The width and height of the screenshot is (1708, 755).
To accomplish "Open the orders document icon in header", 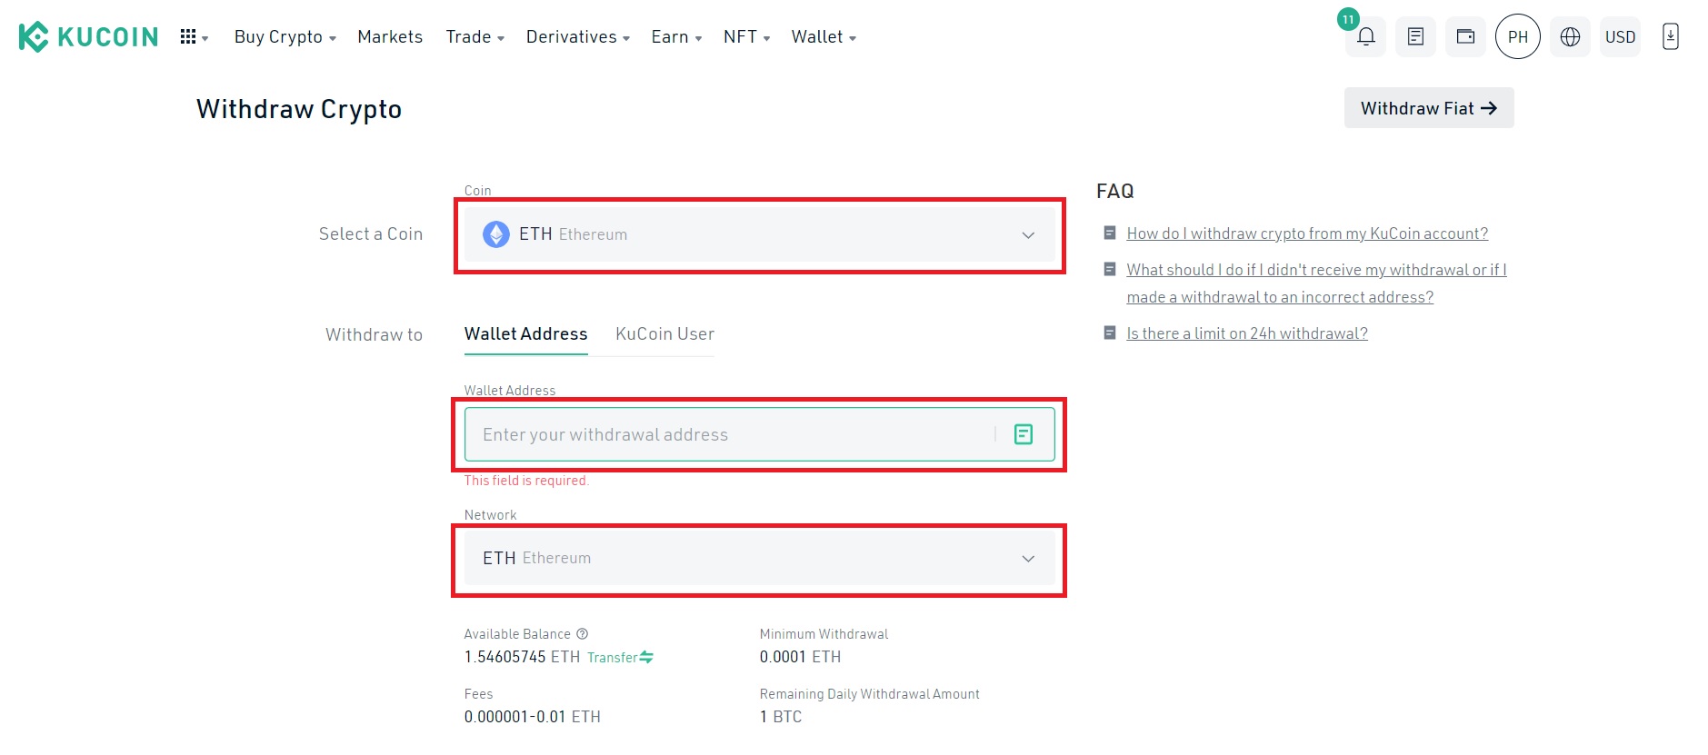I will click(1415, 37).
